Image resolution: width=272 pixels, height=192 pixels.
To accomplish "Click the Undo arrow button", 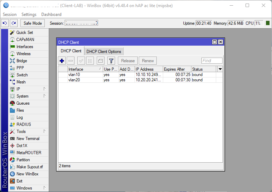I will [5, 23].
